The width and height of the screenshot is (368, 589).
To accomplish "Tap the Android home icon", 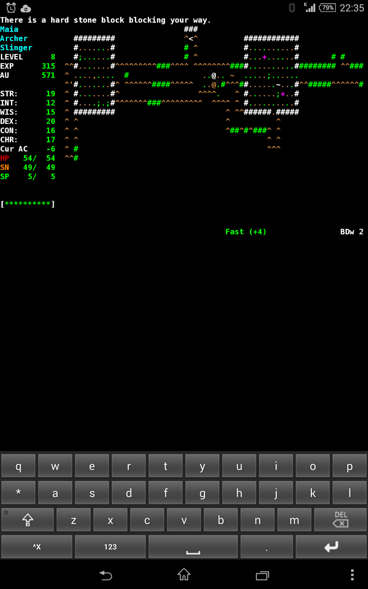I will click(x=184, y=574).
